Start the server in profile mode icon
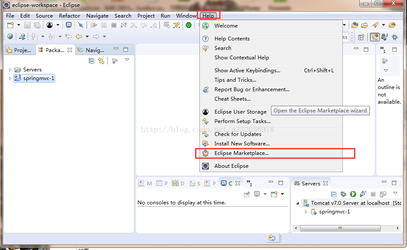 coord(363,194)
